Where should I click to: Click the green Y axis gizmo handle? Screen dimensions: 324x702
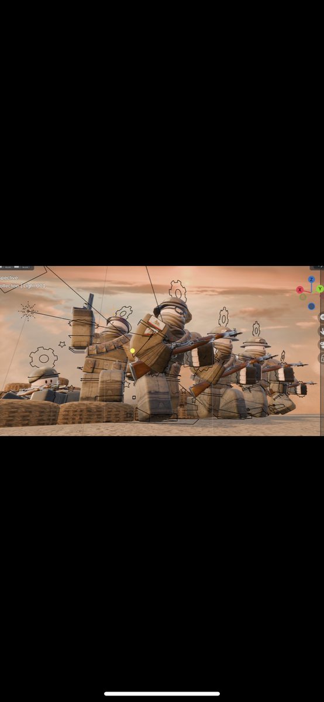[320, 289]
